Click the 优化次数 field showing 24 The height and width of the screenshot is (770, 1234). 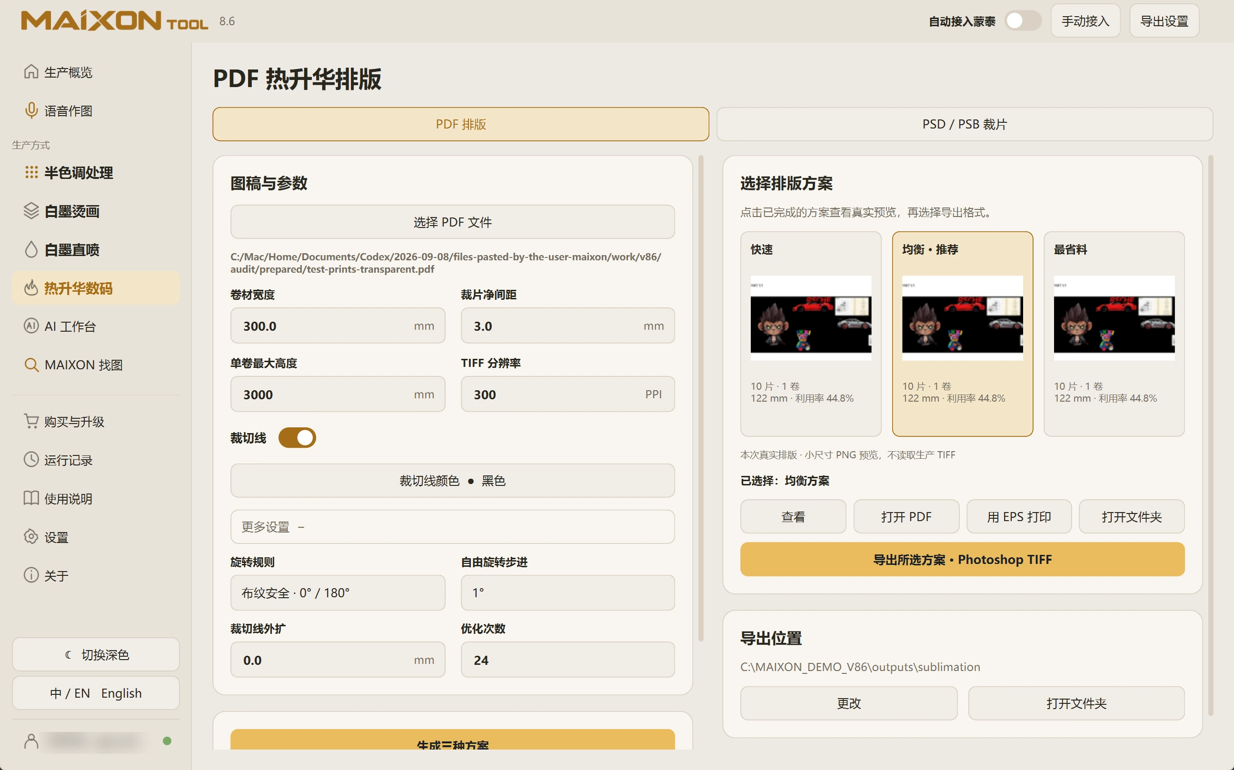(x=567, y=660)
